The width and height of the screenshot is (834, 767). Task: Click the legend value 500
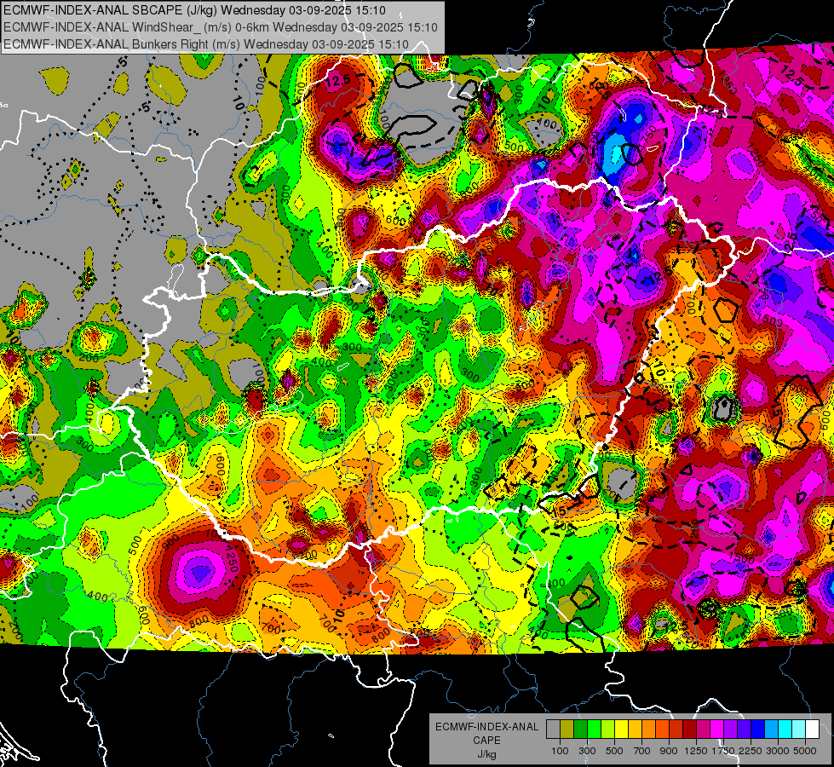tap(614, 751)
